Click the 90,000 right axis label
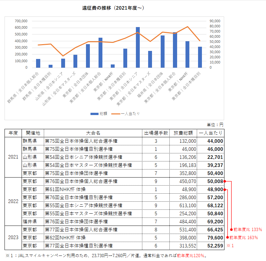Image resolution: width=266 pixels, height=261 pixels. 215,21
